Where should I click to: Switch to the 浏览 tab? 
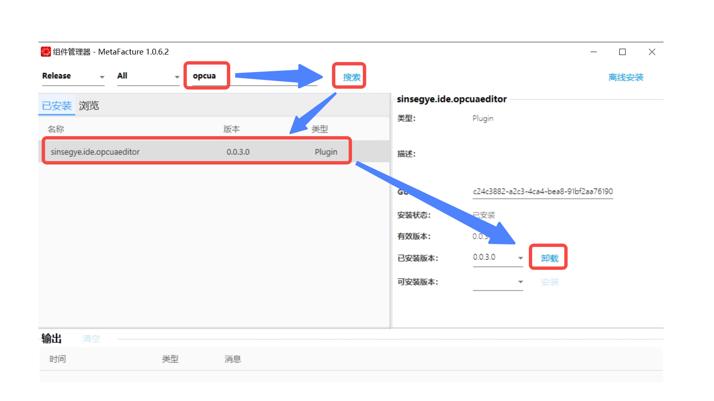click(x=89, y=106)
